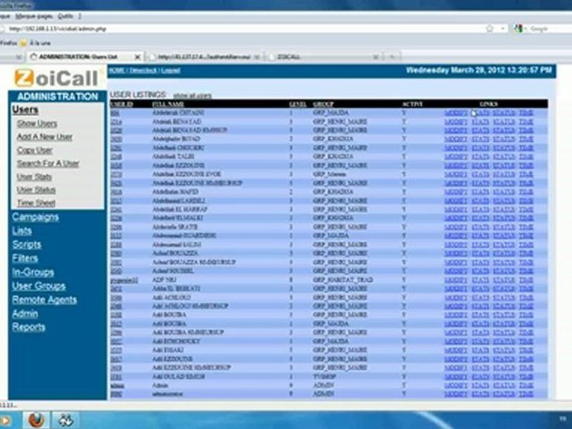Screen dimensions: 572x429
Task: Open the Google search engine icon menu
Action: tap(518, 29)
